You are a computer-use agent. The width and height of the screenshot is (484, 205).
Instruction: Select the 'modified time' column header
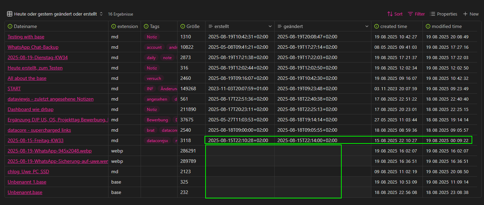(x=446, y=27)
